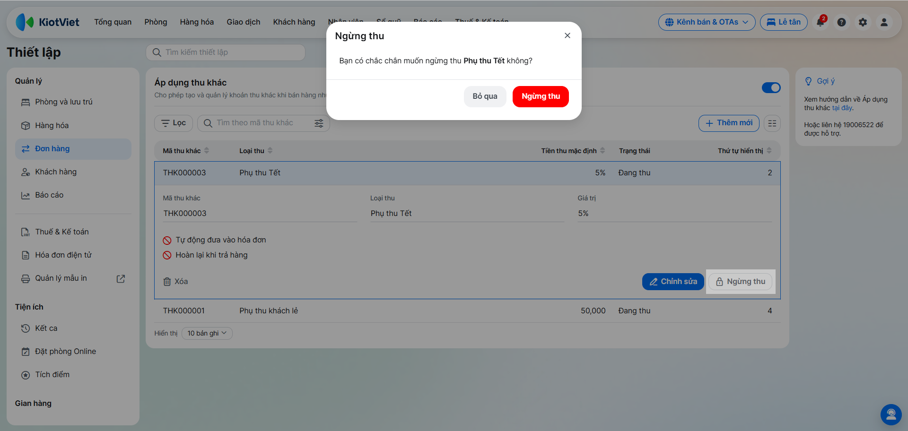
Task: Click Bỏ qua to cancel the dialog
Action: click(x=485, y=96)
